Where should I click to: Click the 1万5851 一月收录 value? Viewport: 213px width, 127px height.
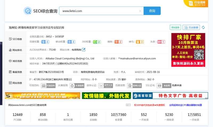pos(194,115)
